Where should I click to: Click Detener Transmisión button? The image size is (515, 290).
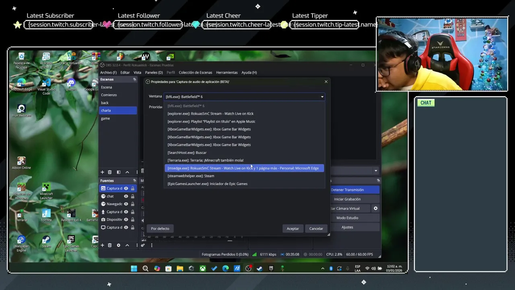click(347, 190)
